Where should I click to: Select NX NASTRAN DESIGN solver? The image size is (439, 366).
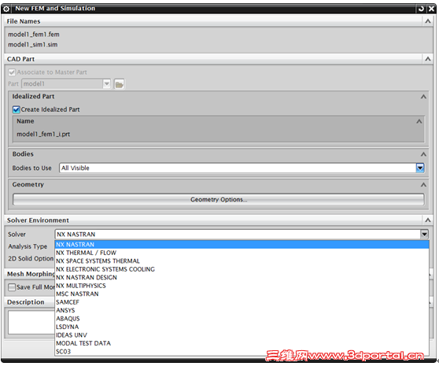[242, 278]
